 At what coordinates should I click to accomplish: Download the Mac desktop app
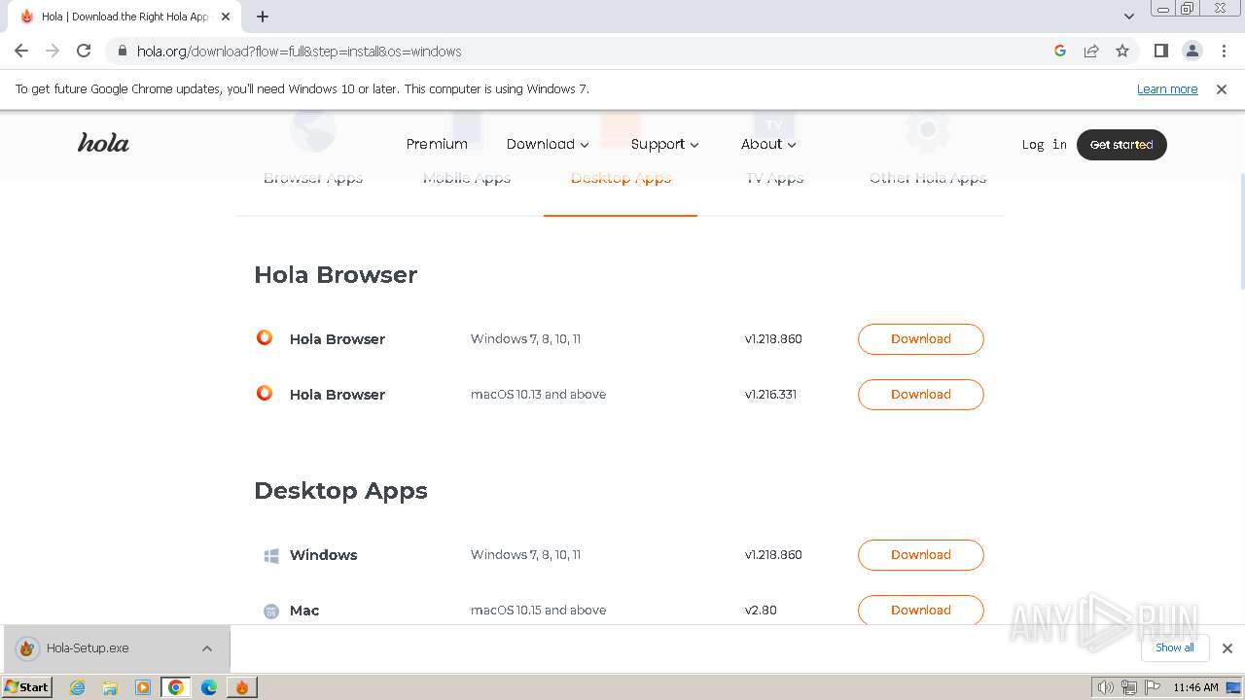[x=920, y=611]
